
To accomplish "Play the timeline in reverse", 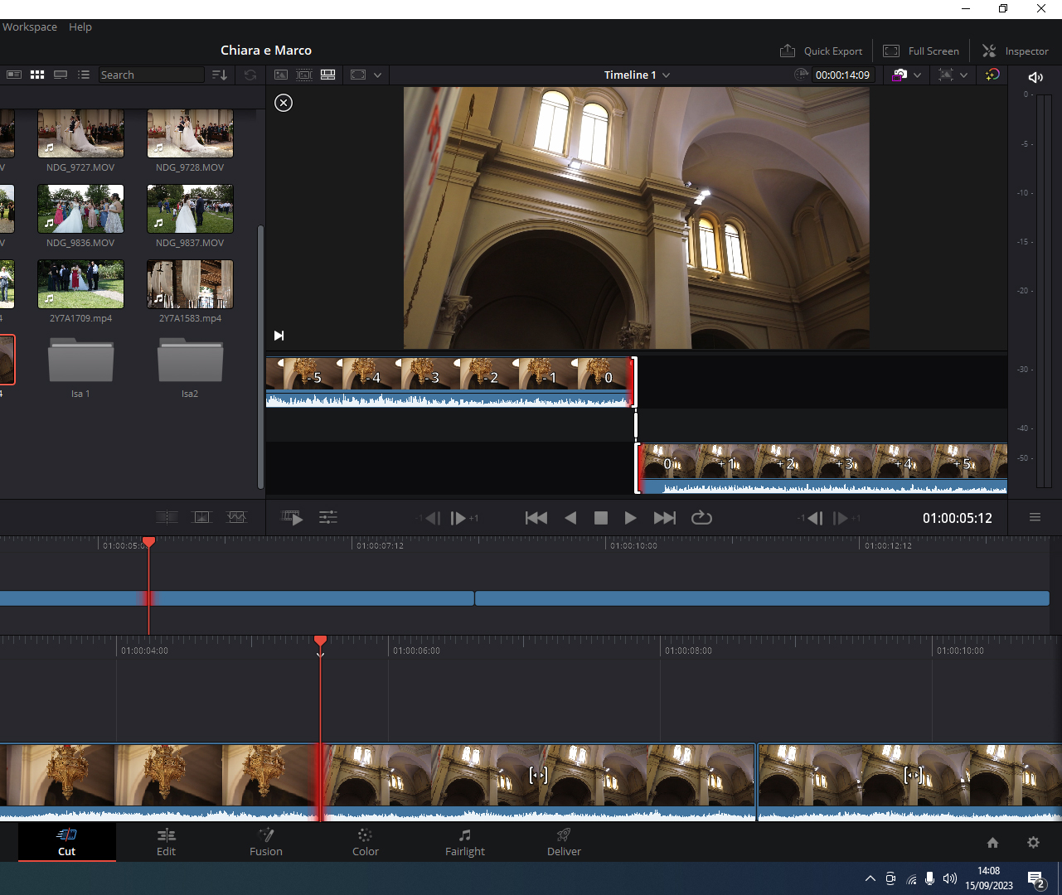I will 570,518.
